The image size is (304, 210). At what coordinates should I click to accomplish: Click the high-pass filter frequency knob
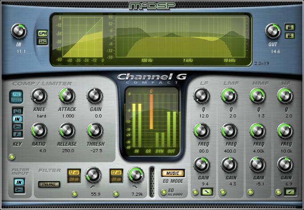[x=93, y=174]
